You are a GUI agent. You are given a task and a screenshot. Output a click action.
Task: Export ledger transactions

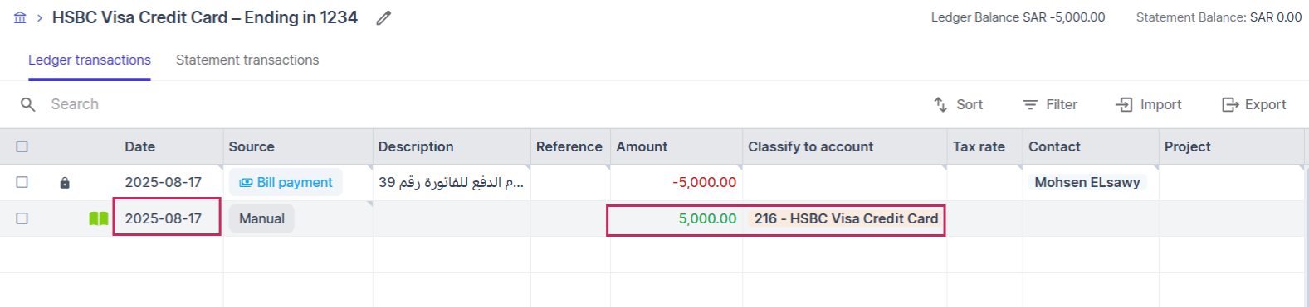click(x=1253, y=104)
